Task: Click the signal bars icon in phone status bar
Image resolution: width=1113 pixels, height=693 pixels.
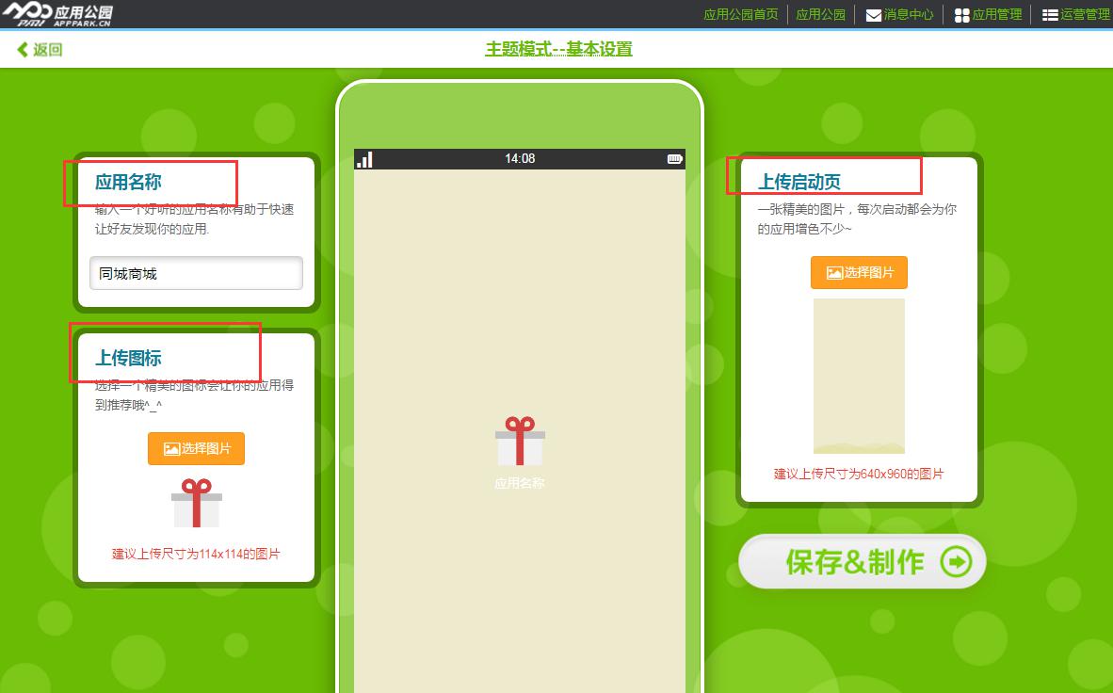Action: click(x=364, y=159)
